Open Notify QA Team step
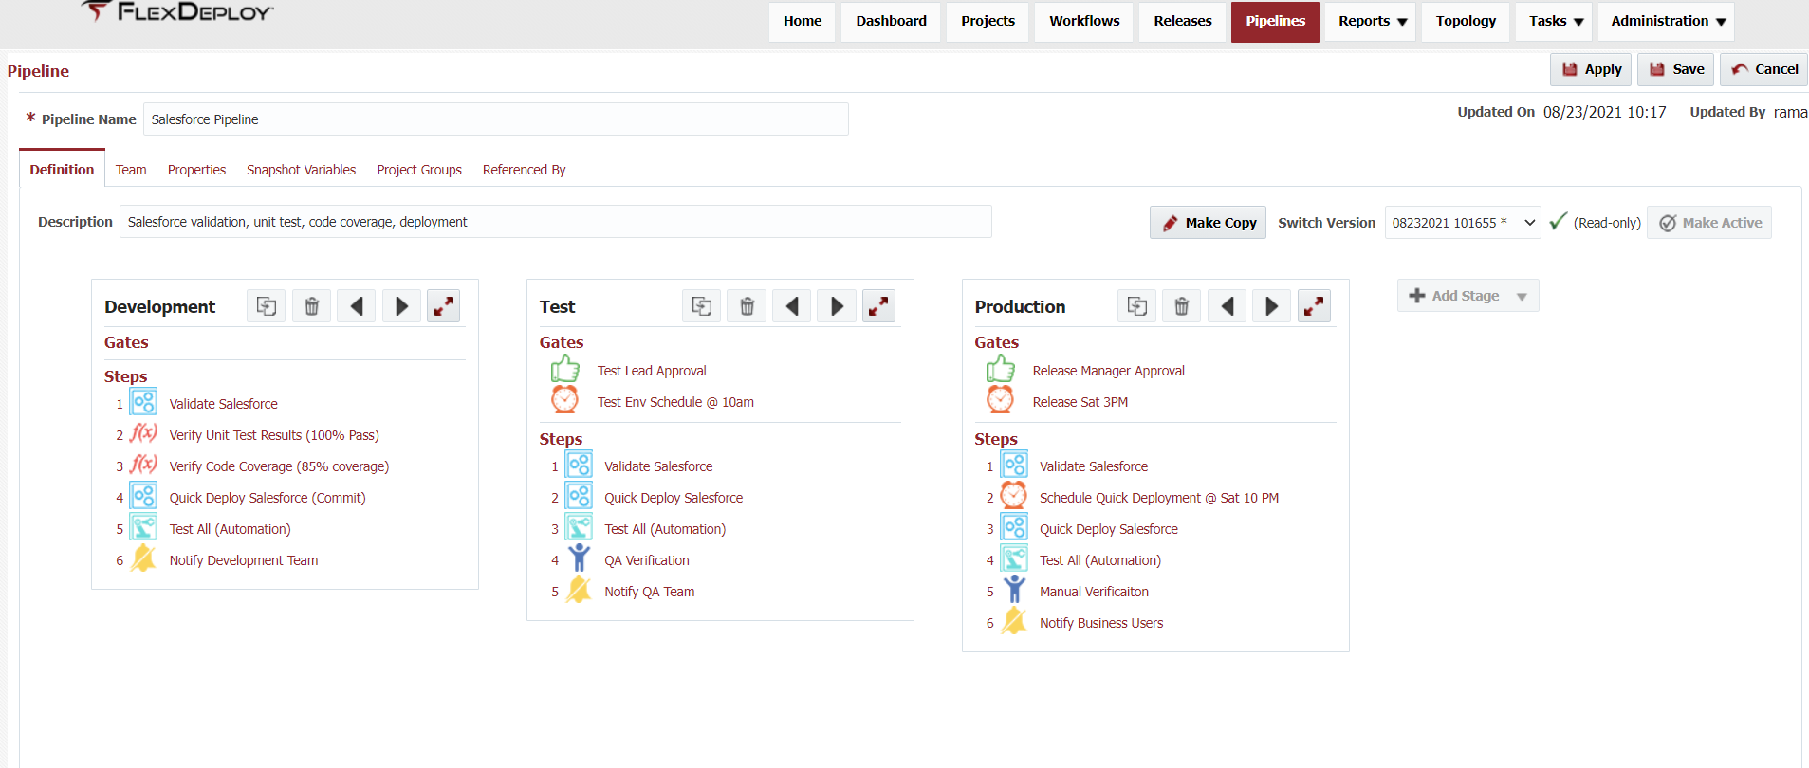 [x=650, y=592]
